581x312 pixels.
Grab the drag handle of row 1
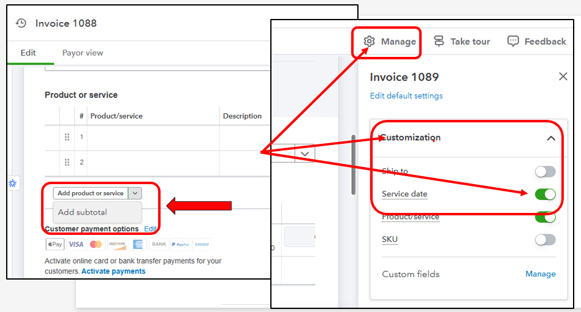point(67,137)
